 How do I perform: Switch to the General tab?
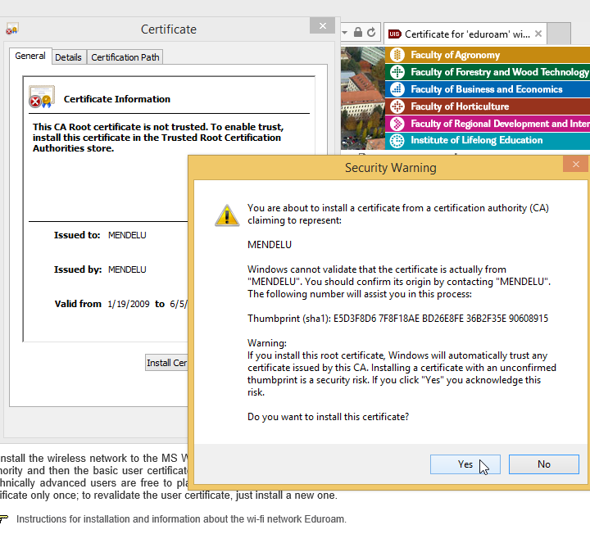30,56
